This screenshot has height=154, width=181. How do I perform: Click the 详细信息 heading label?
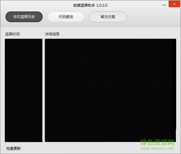click(x=52, y=34)
